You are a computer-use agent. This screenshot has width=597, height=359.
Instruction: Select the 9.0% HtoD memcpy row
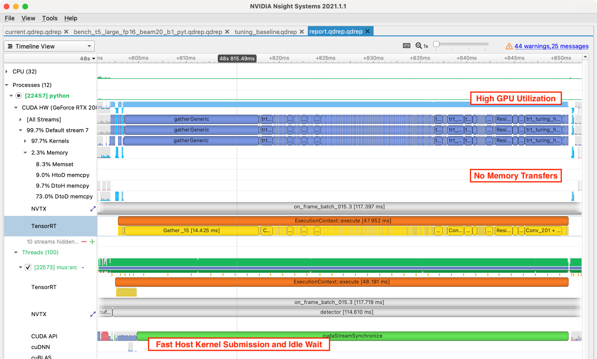click(62, 175)
